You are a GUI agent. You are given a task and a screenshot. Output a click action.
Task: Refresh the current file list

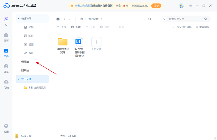(149, 19)
